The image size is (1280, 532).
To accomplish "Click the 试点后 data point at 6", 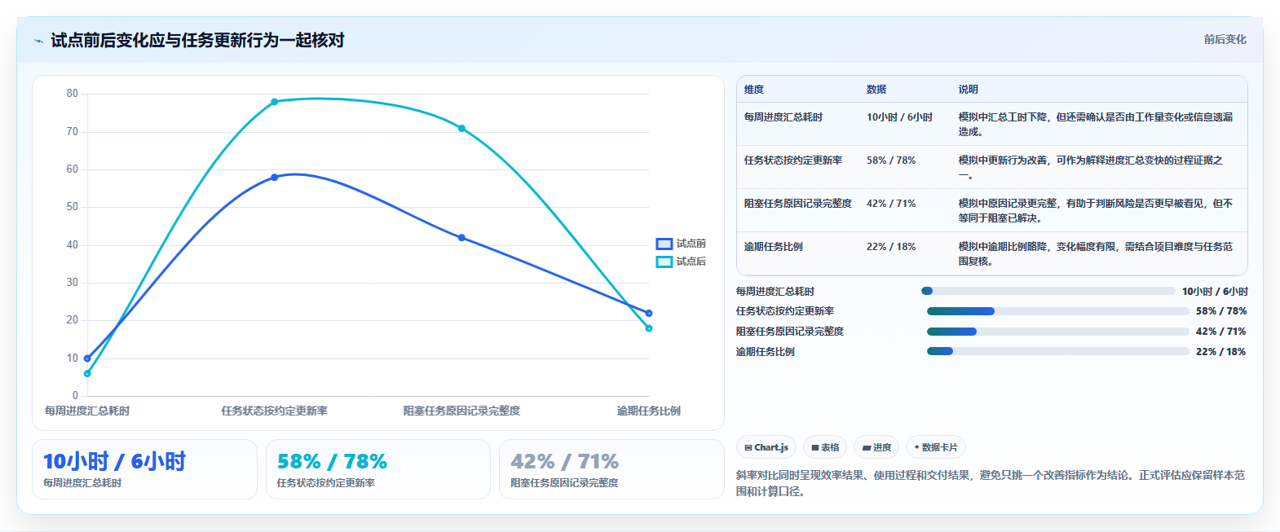I will pyautogui.click(x=87, y=373).
